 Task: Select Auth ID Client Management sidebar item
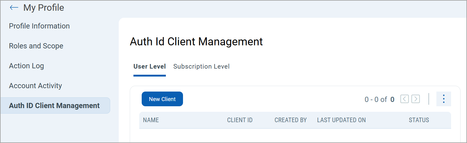(54, 106)
